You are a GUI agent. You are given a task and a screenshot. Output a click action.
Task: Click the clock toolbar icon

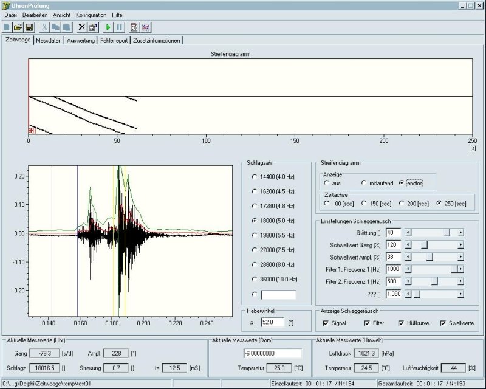(134, 27)
